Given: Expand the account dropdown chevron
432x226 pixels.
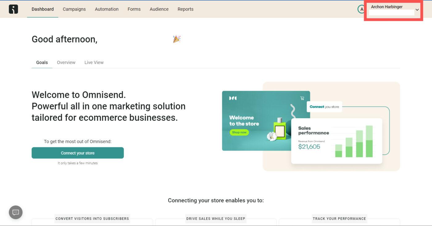Looking at the screenshot, I should click(417, 10).
